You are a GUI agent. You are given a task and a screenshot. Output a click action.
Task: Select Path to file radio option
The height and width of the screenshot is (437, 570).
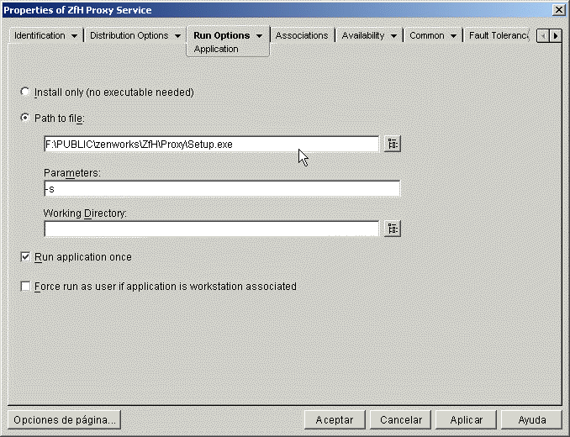click(x=24, y=118)
